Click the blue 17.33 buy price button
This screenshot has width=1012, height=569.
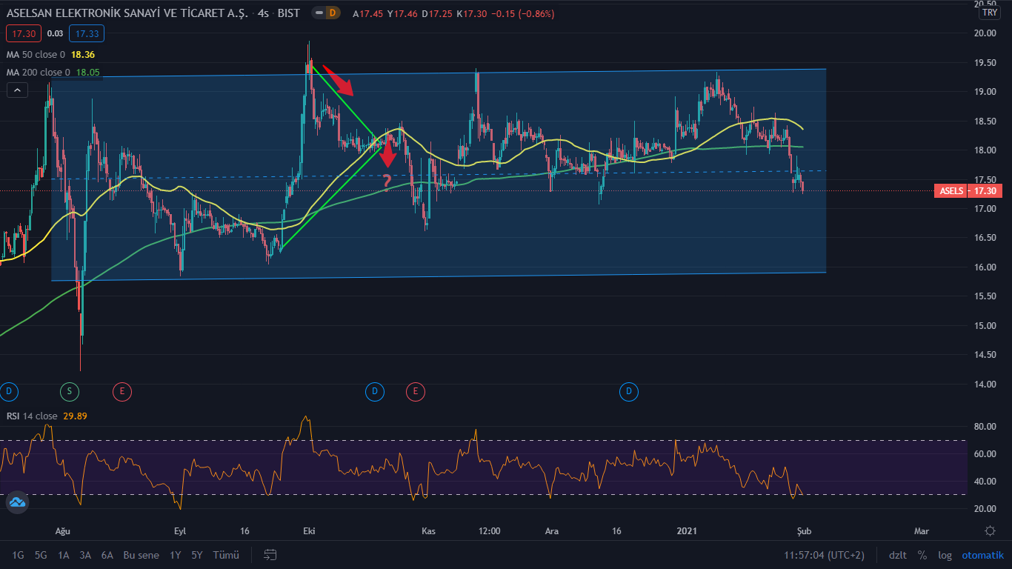pyautogui.click(x=87, y=33)
